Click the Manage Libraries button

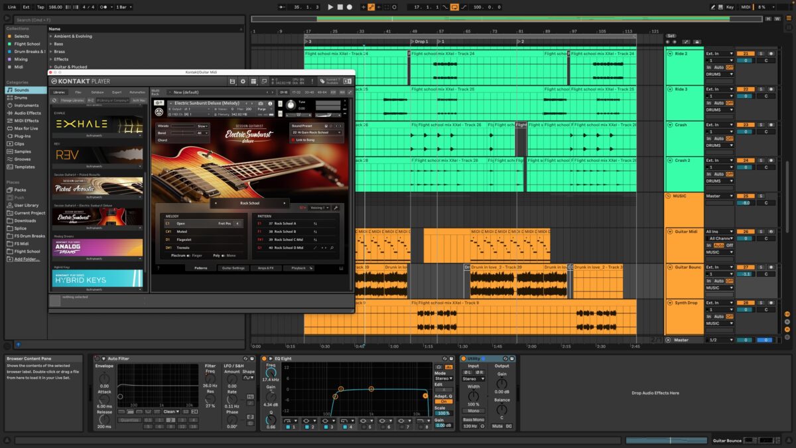(x=71, y=100)
